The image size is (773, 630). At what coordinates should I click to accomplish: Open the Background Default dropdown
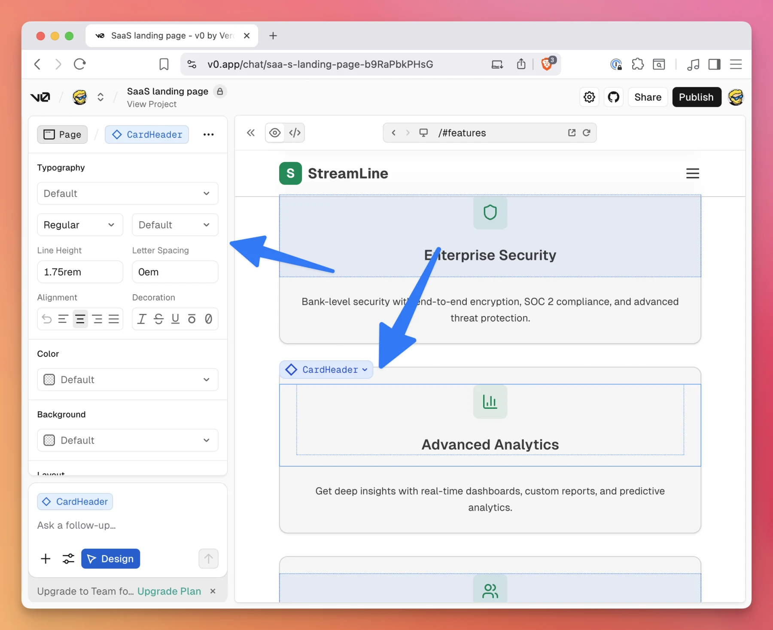click(x=128, y=440)
